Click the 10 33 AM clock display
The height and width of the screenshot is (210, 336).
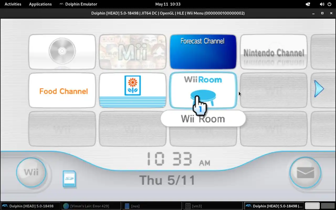(178, 159)
